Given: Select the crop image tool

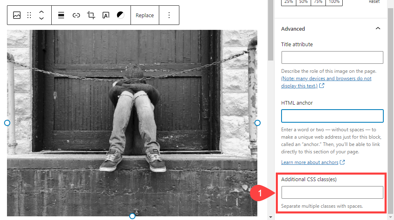Looking at the screenshot, I should click(91, 15).
